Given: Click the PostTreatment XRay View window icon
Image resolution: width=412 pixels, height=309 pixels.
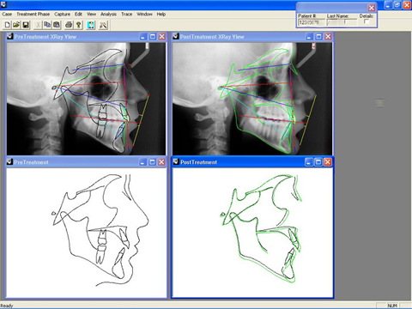Looking at the screenshot, I should 176,36.
